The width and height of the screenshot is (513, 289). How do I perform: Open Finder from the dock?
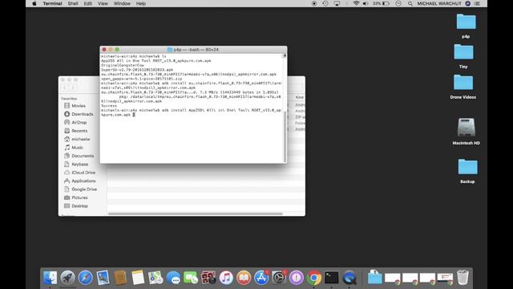click(x=50, y=278)
